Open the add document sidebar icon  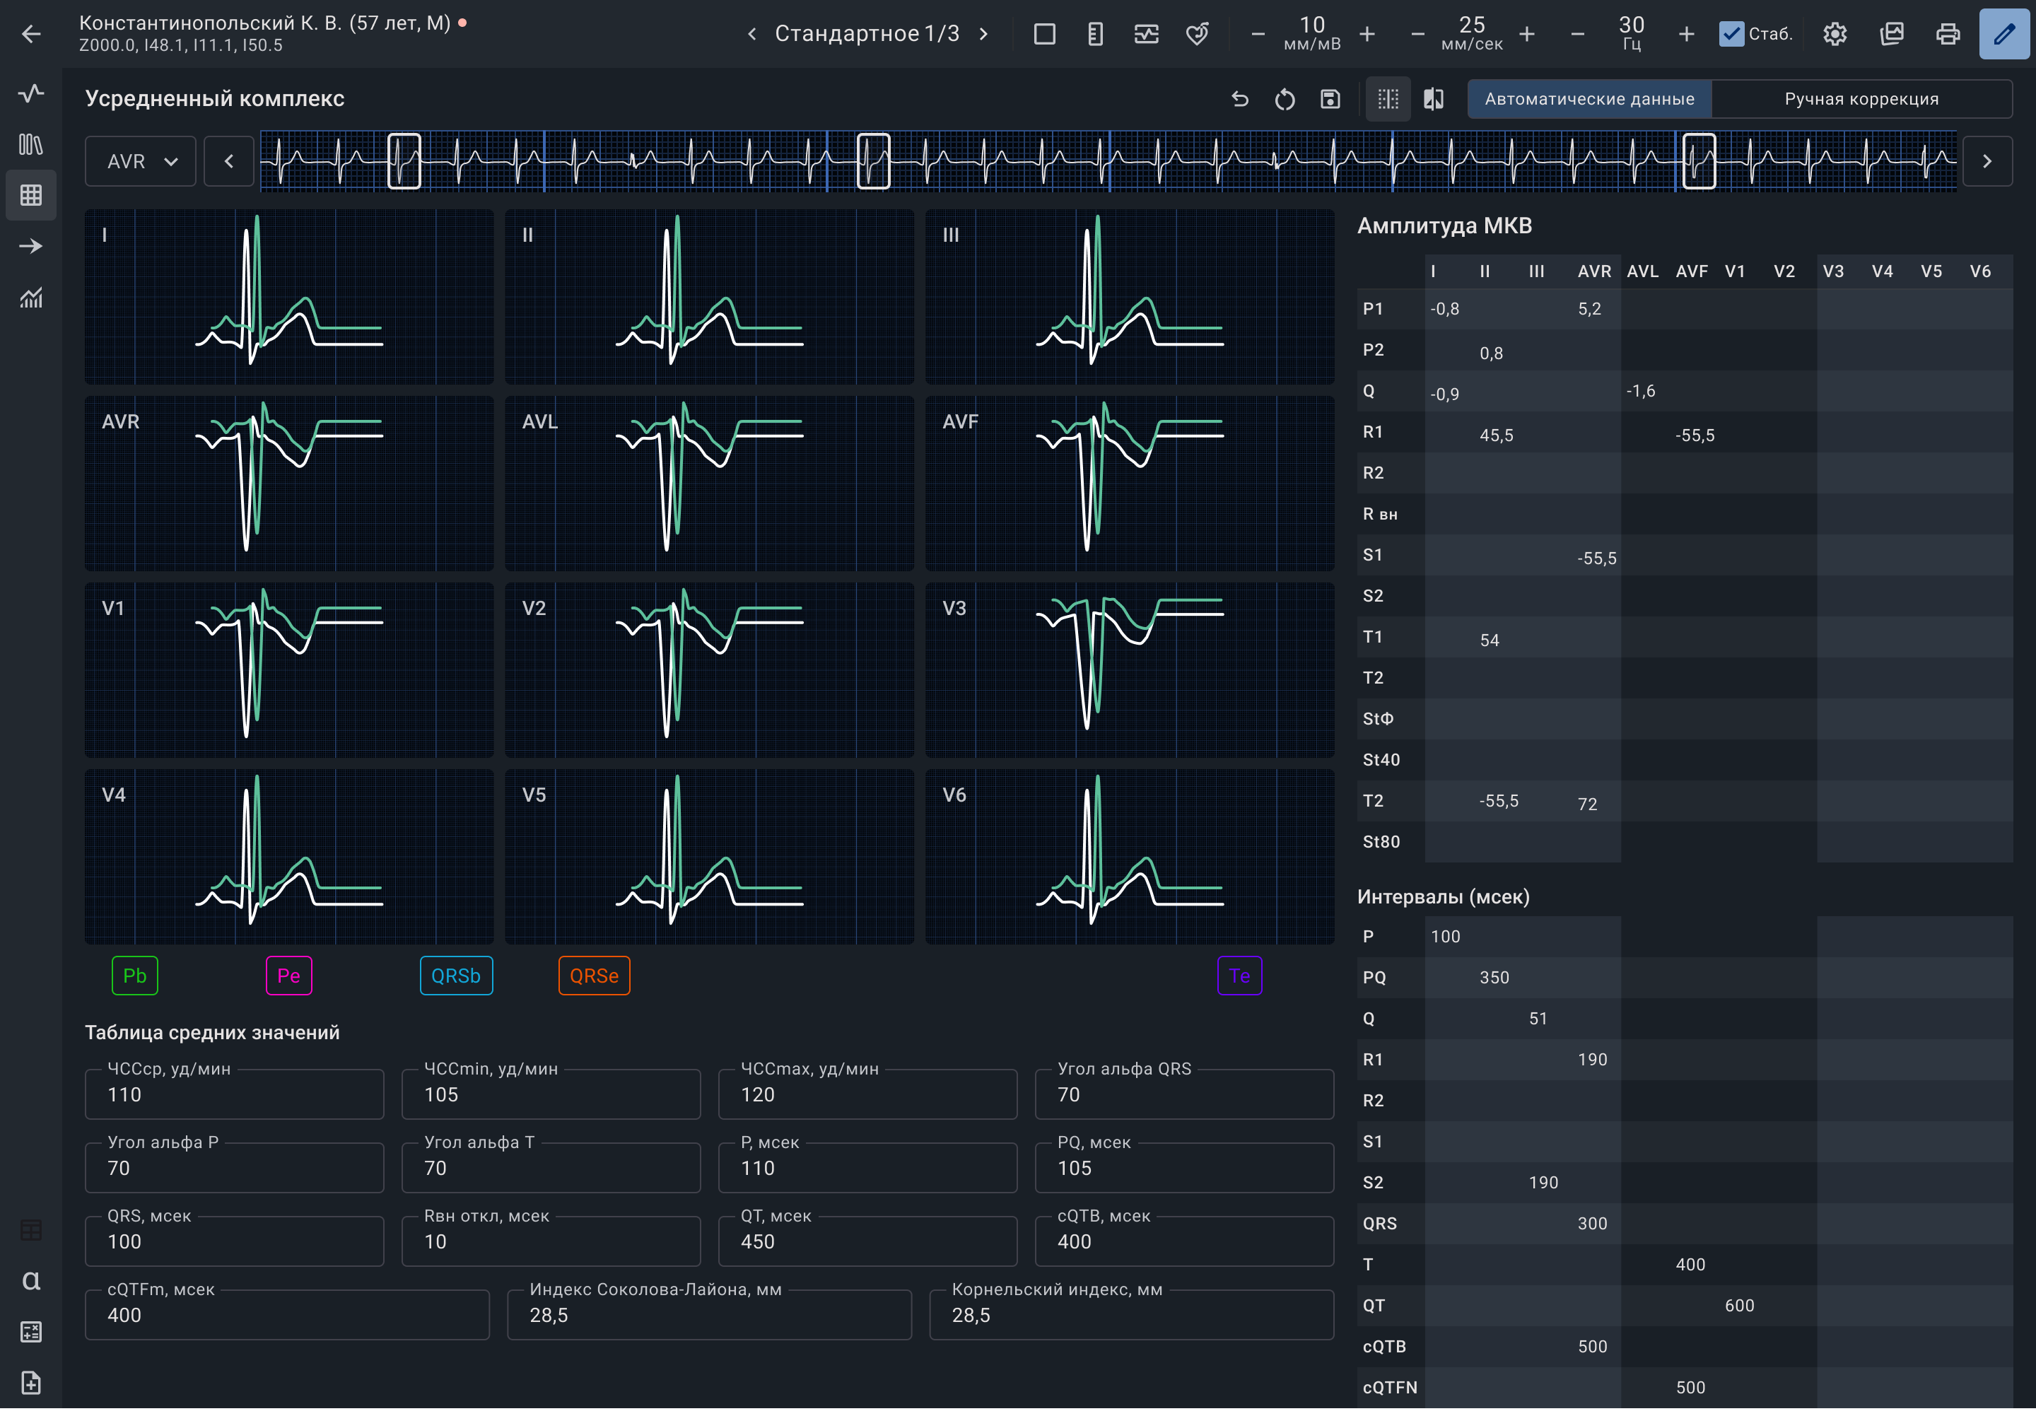pyautogui.click(x=31, y=1382)
